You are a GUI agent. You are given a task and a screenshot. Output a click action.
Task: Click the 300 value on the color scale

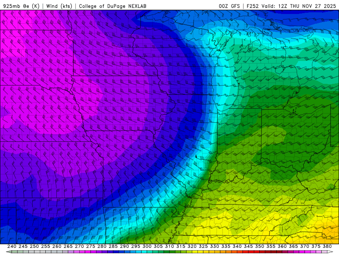[x=147, y=246]
